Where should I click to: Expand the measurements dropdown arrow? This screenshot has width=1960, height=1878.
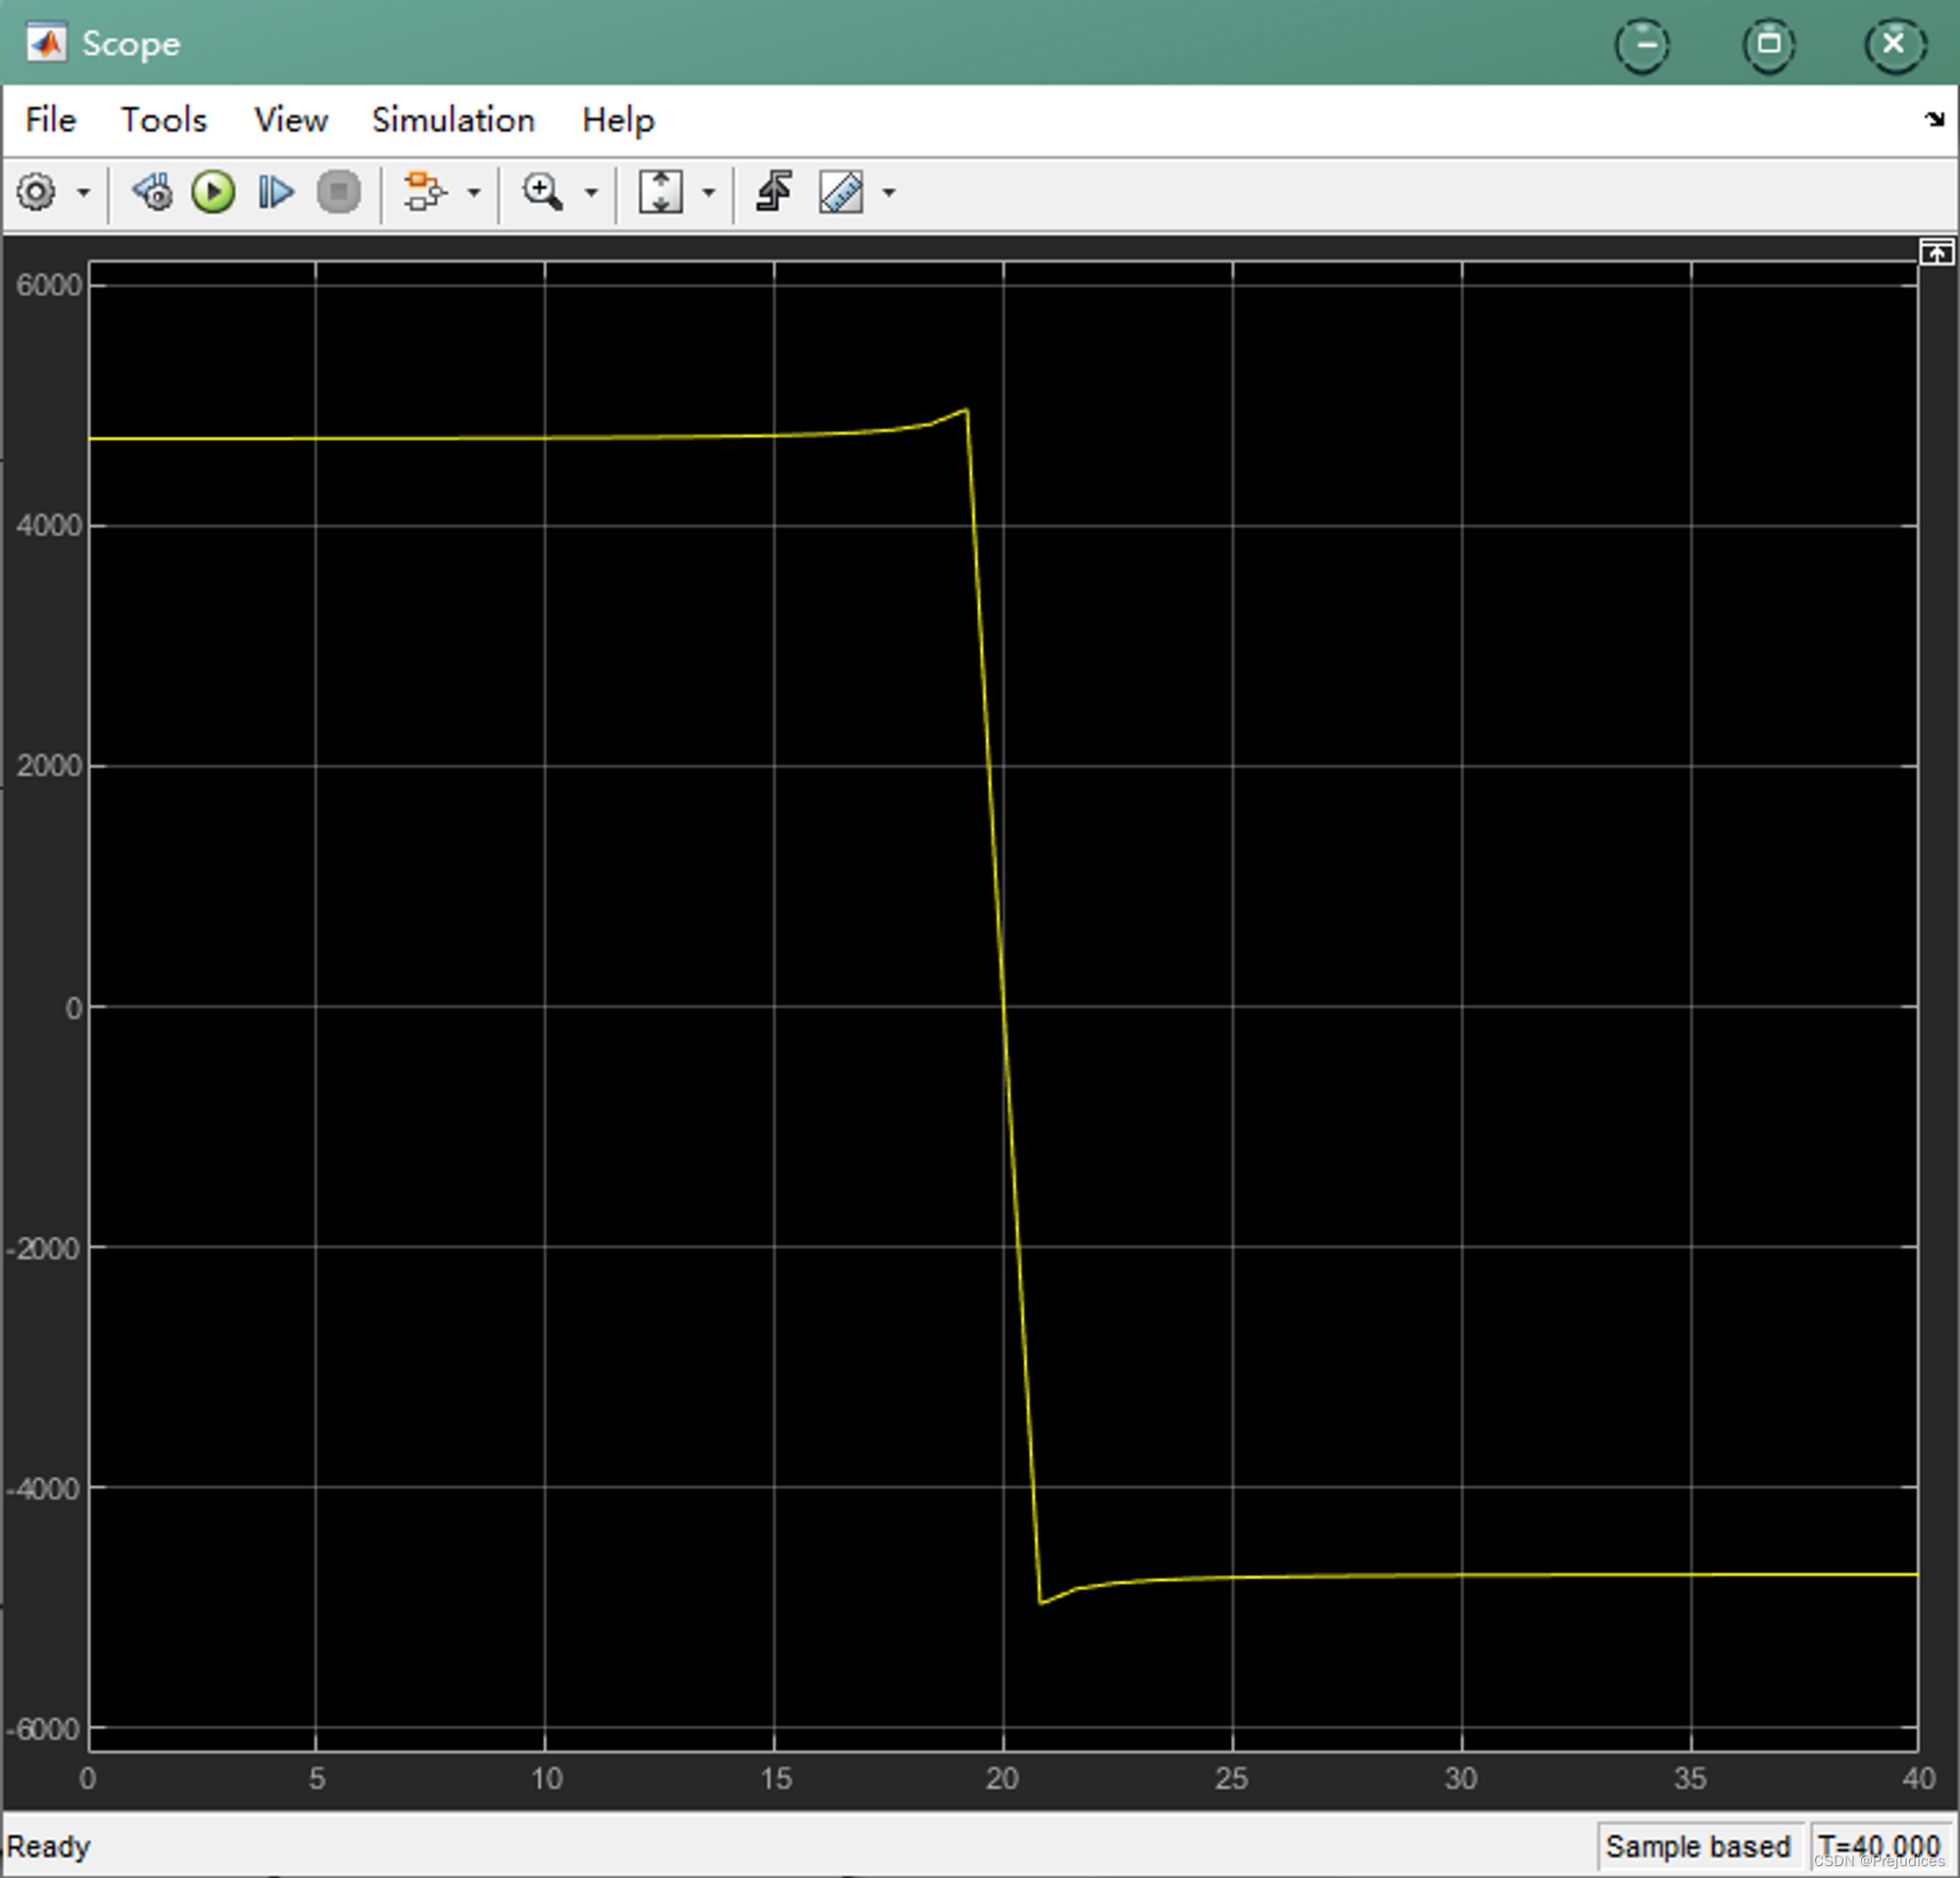point(889,193)
